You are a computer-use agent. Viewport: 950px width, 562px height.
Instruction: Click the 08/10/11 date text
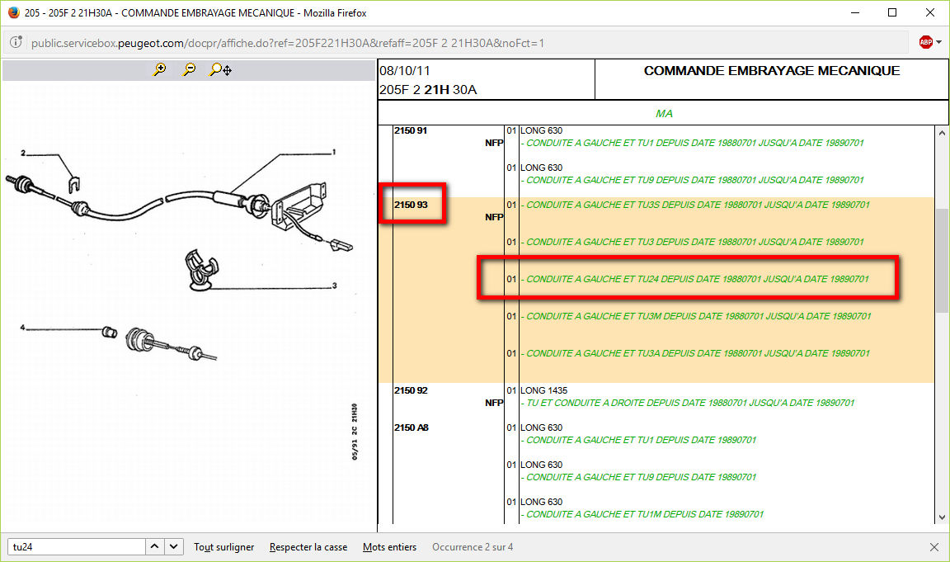point(405,71)
